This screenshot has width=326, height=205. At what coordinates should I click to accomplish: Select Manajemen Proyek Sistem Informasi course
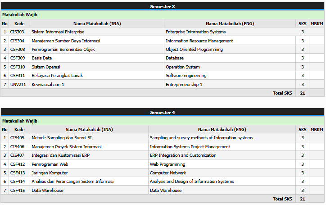[x=66, y=146]
